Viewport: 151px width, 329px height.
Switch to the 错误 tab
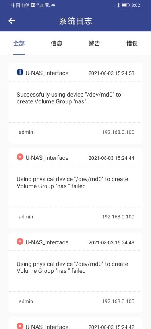132,43
